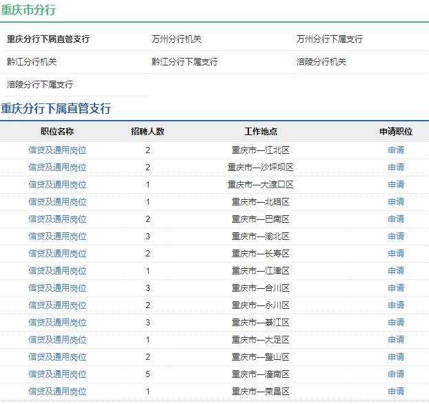
Task: Select the 涪陵分行下属支行 tab
Action: click(40, 85)
